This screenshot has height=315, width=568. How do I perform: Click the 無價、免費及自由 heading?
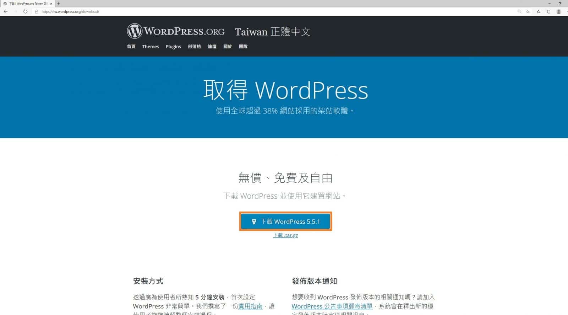click(285, 178)
